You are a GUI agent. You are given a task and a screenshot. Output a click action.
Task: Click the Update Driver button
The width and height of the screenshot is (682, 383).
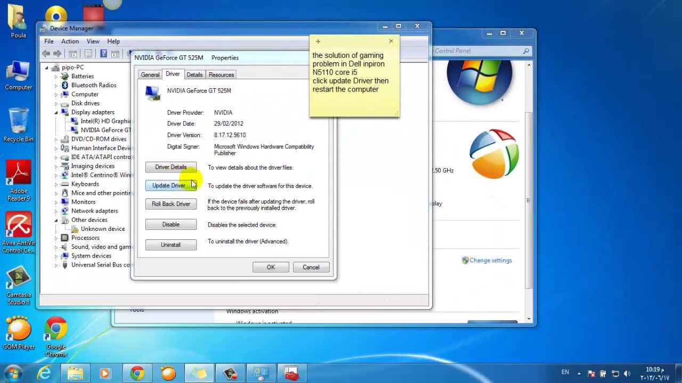(x=171, y=186)
